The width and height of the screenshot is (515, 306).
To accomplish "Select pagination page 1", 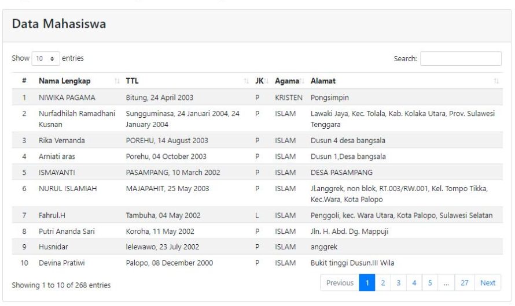I will click(x=367, y=283).
